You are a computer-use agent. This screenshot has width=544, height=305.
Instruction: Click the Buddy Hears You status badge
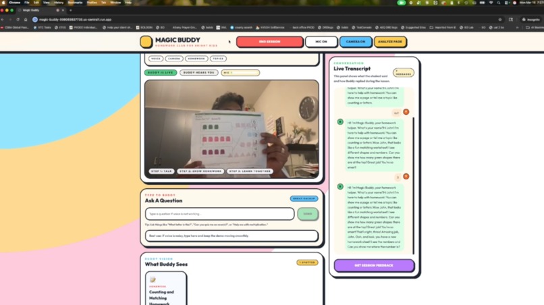[199, 72]
